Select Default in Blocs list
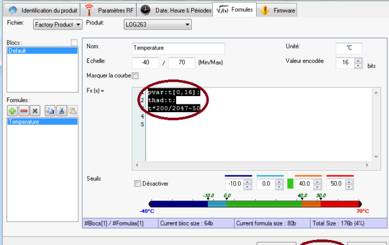This screenshot has height=245, width=389. [x=42, y=51]
